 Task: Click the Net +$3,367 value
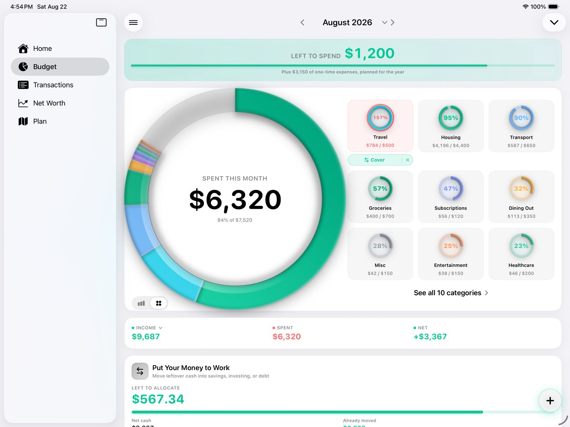pyautogui.click(x=430, y=337)
